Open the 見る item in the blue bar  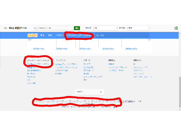coord(50,35)
